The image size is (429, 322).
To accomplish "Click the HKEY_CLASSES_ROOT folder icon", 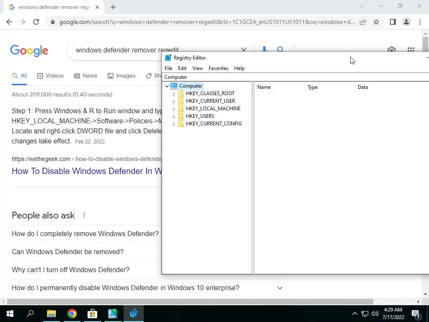I will [181, 93].
